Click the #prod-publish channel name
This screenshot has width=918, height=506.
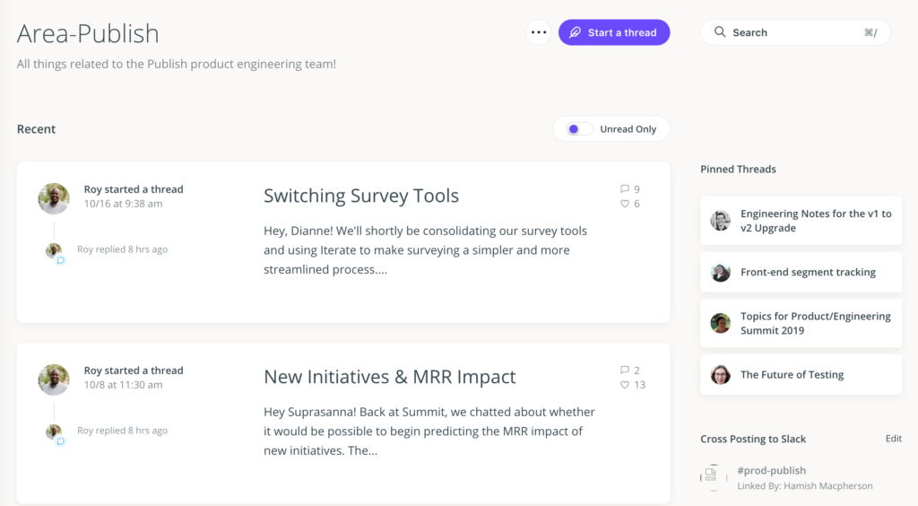click(771, 470)
